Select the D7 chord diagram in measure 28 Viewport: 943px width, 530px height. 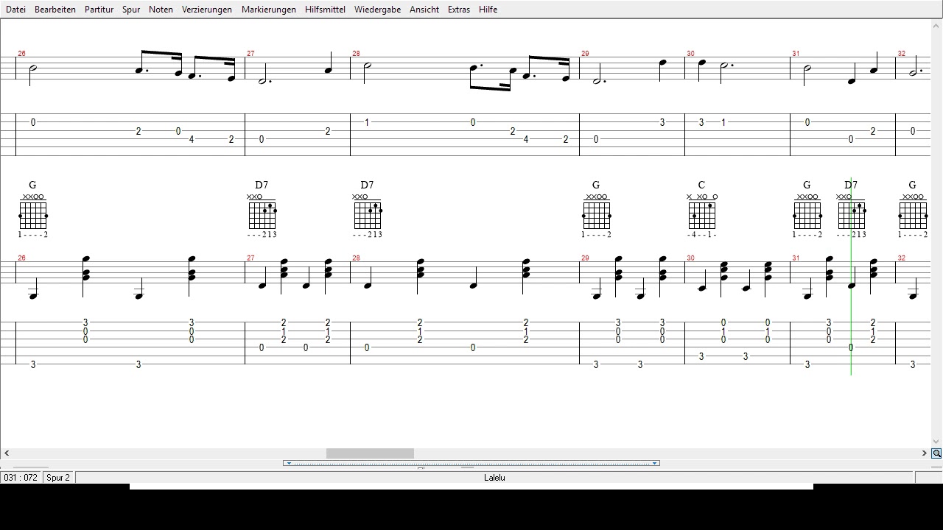[x=368, y=215]
